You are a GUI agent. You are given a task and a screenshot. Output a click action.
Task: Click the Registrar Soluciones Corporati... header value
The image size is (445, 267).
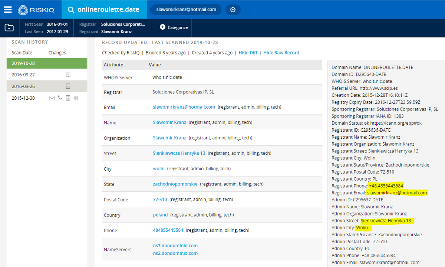(123, 24)
